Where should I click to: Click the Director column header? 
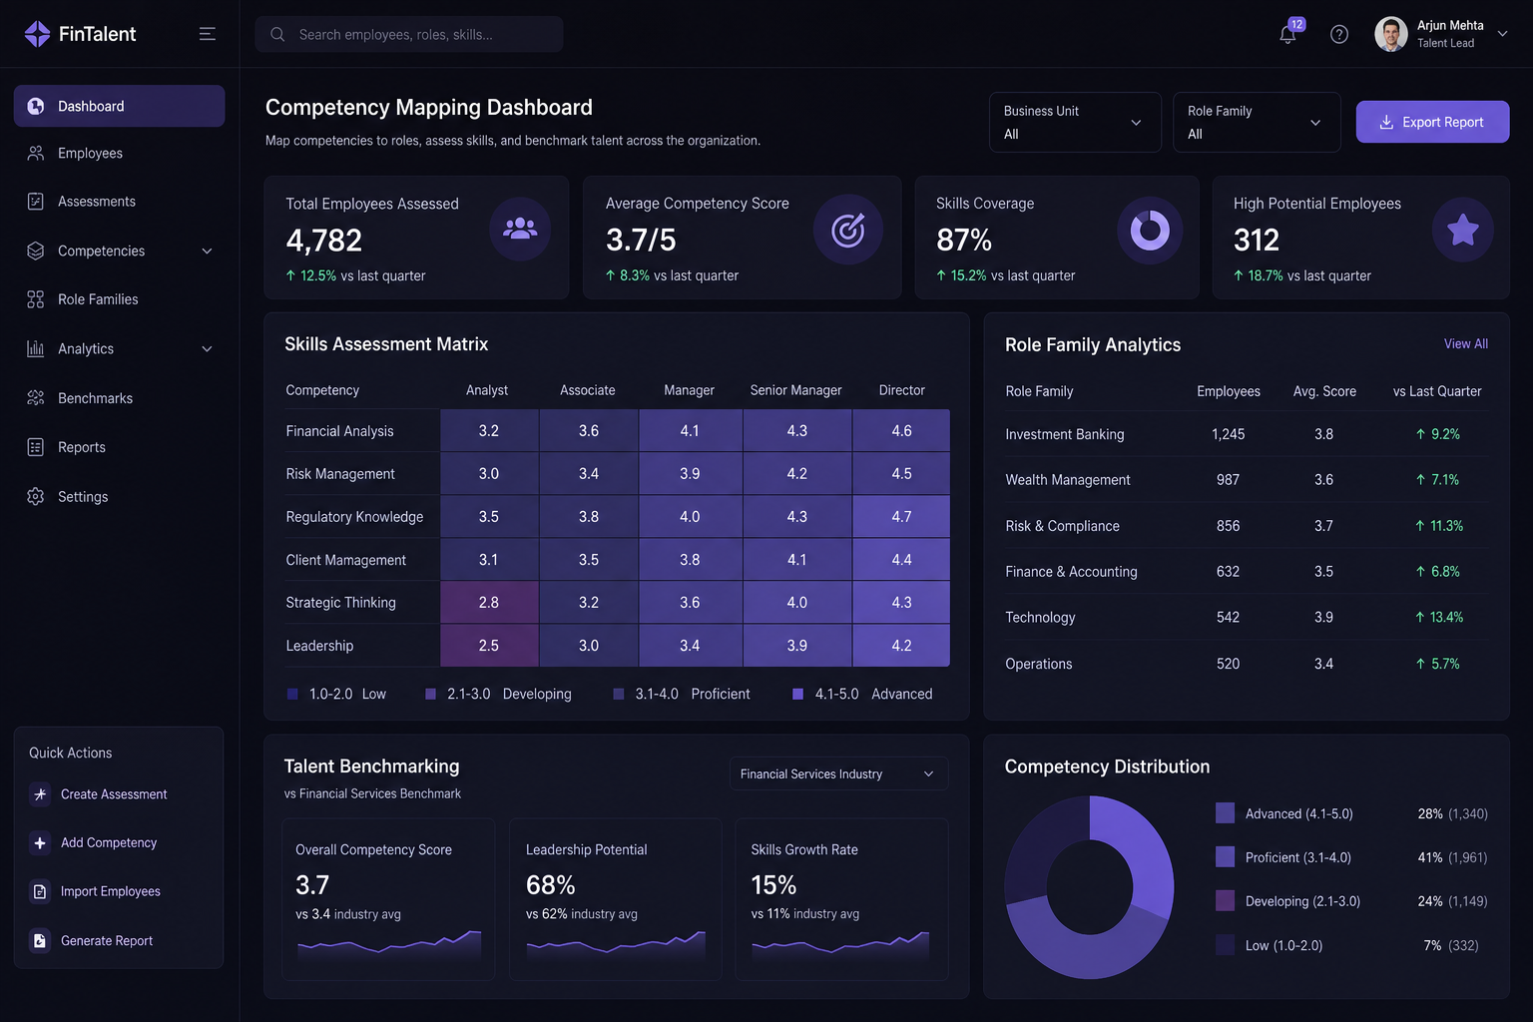pyautogui.click(x=901, y=390)
